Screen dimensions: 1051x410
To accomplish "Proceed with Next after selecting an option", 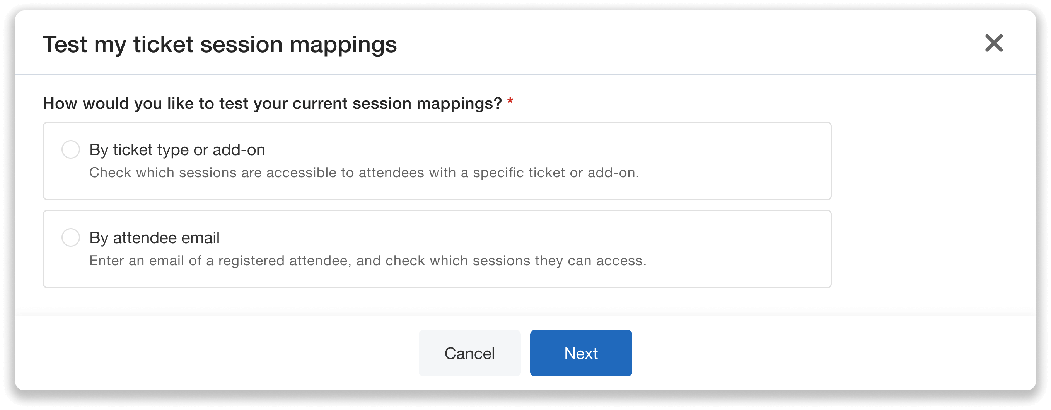I will click(x=580, y=353).
